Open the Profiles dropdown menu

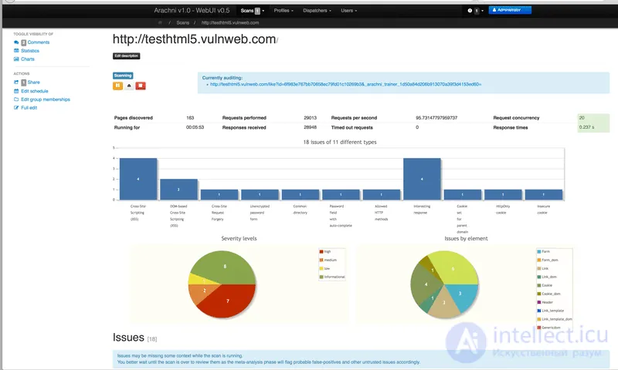click(x=284, y=11)
